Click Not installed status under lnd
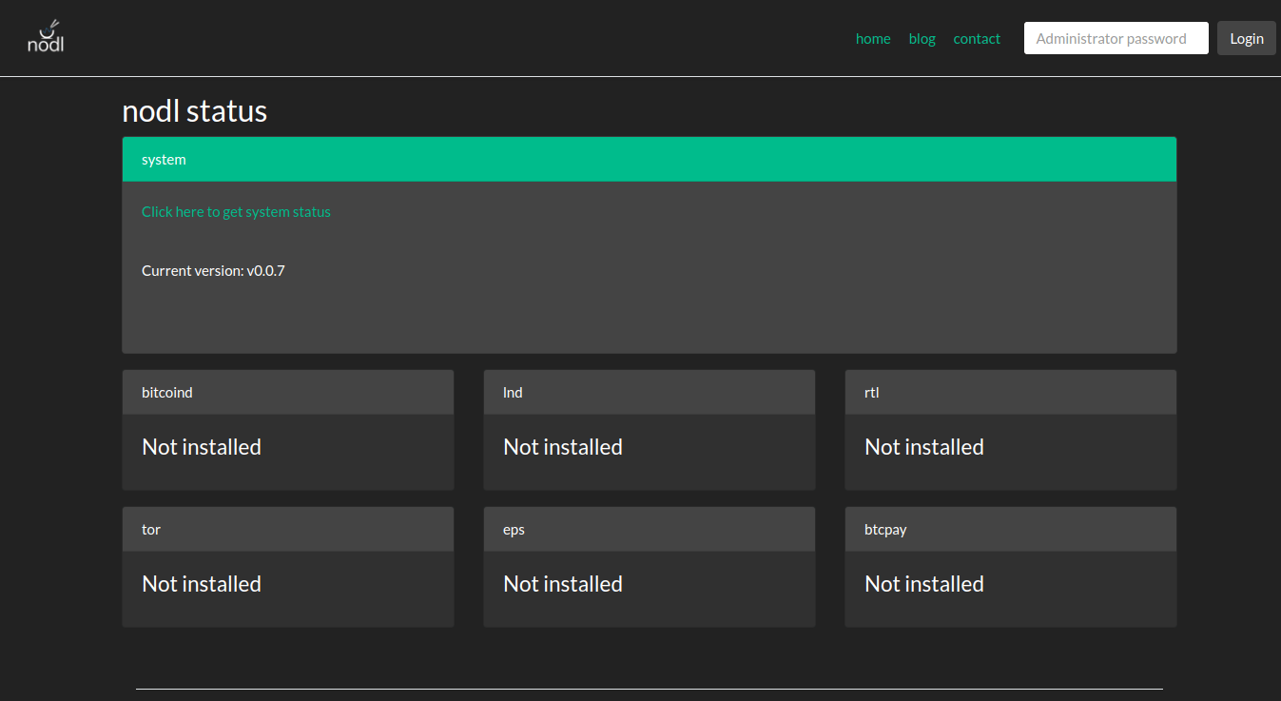The image size is (1281, 701). pyautogui.click(x=563, y=447)
